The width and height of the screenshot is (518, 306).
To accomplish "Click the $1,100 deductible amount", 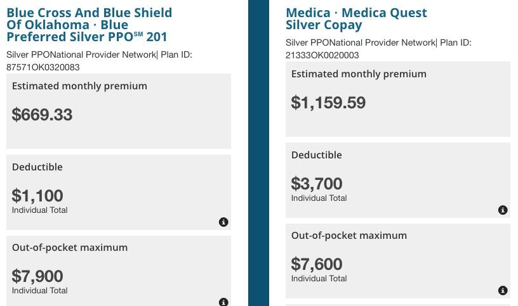I will (x=37, y=195).
